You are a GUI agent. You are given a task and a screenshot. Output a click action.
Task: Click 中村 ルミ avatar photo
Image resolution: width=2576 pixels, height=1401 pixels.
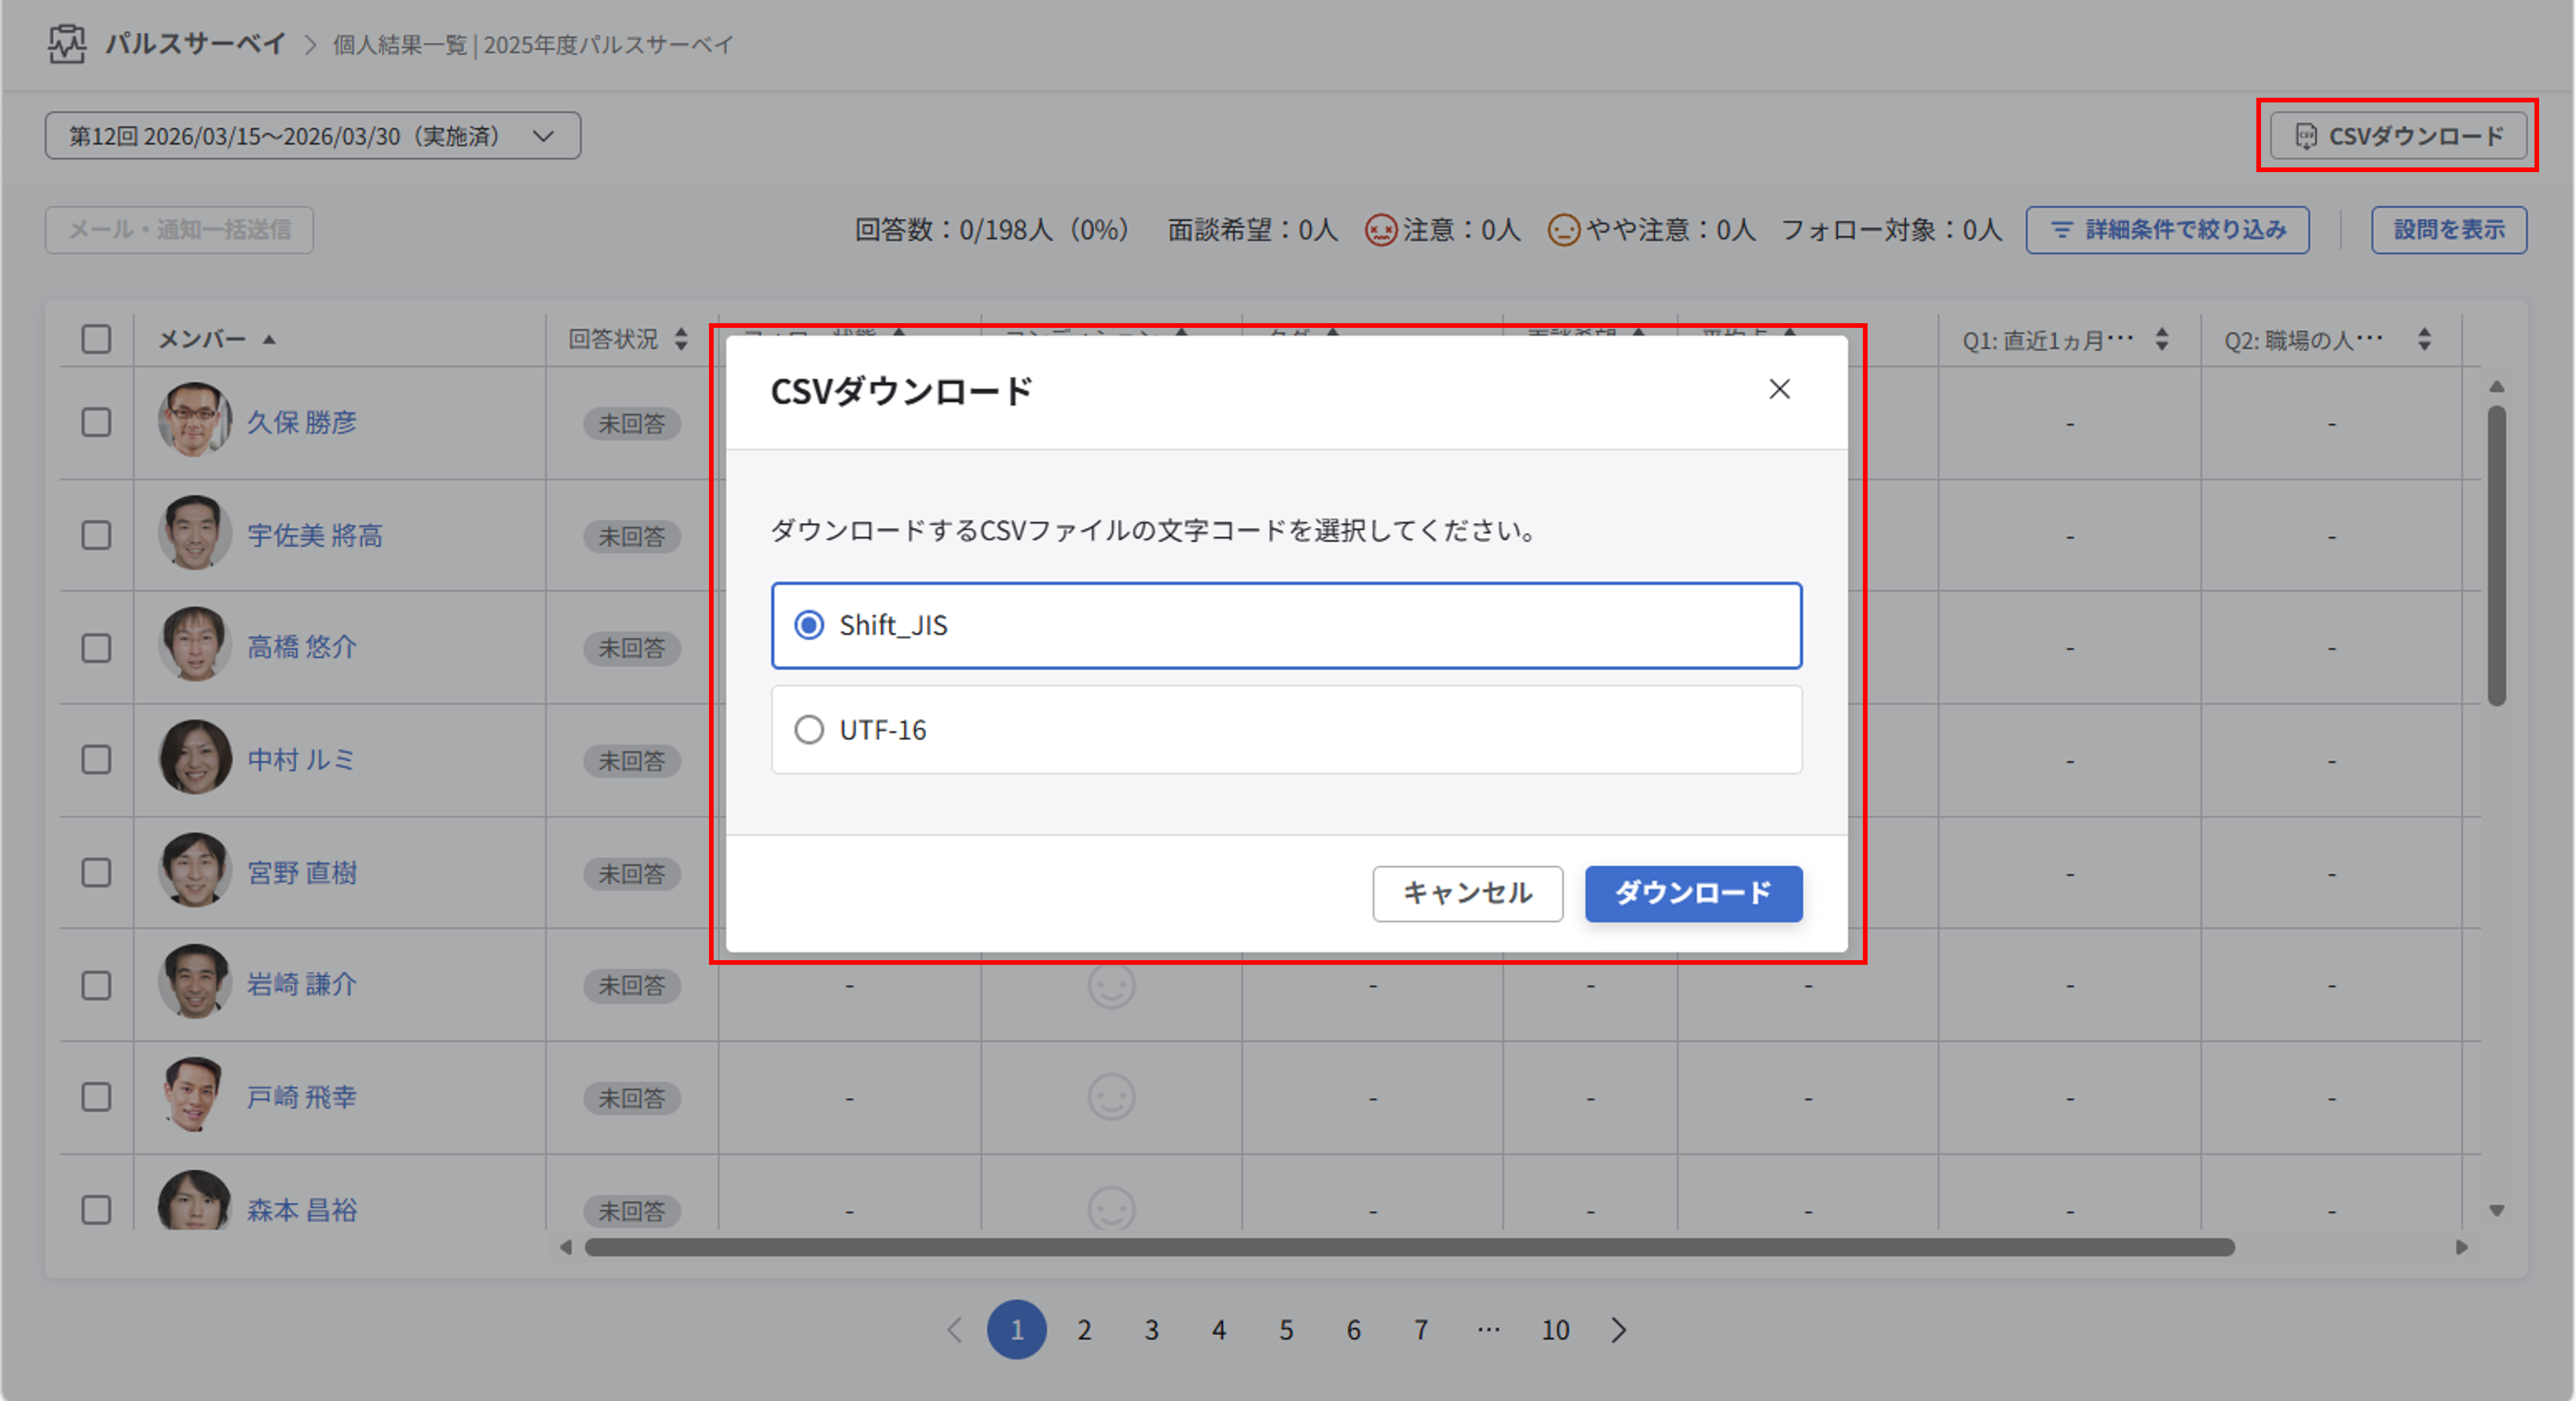click(x=195, y=758)
